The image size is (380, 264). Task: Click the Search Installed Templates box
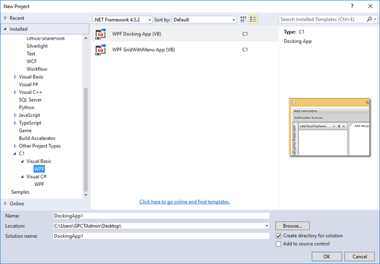pos(323,19)
